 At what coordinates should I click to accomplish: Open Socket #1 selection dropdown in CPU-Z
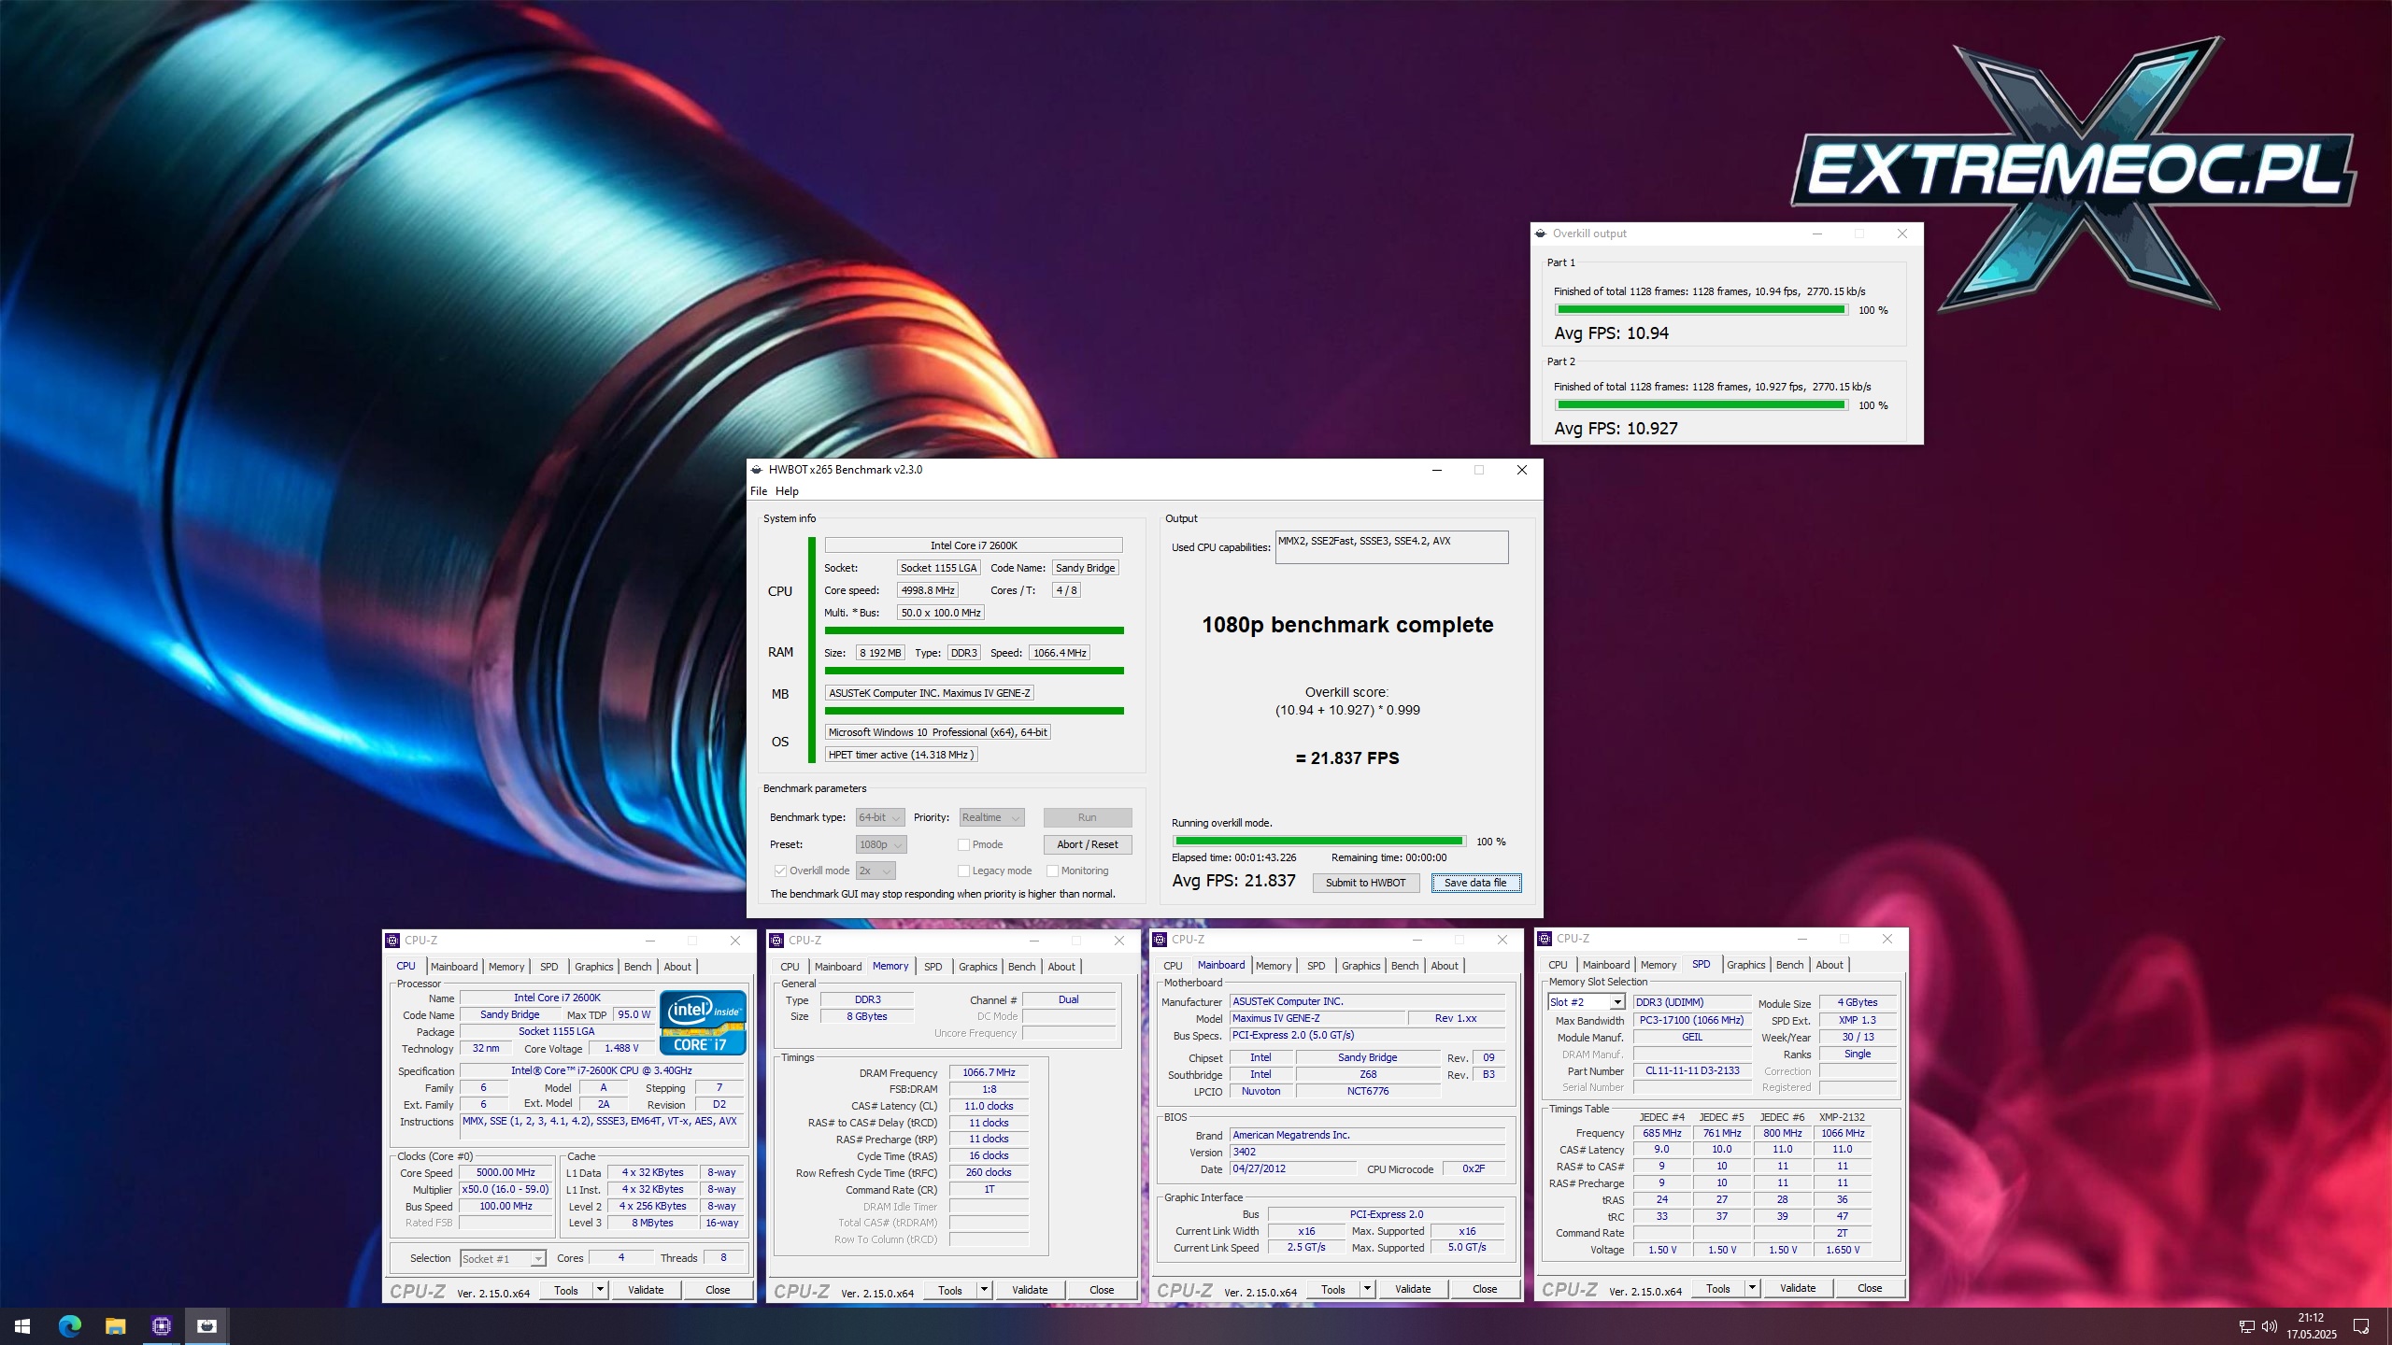point(503,1259)
